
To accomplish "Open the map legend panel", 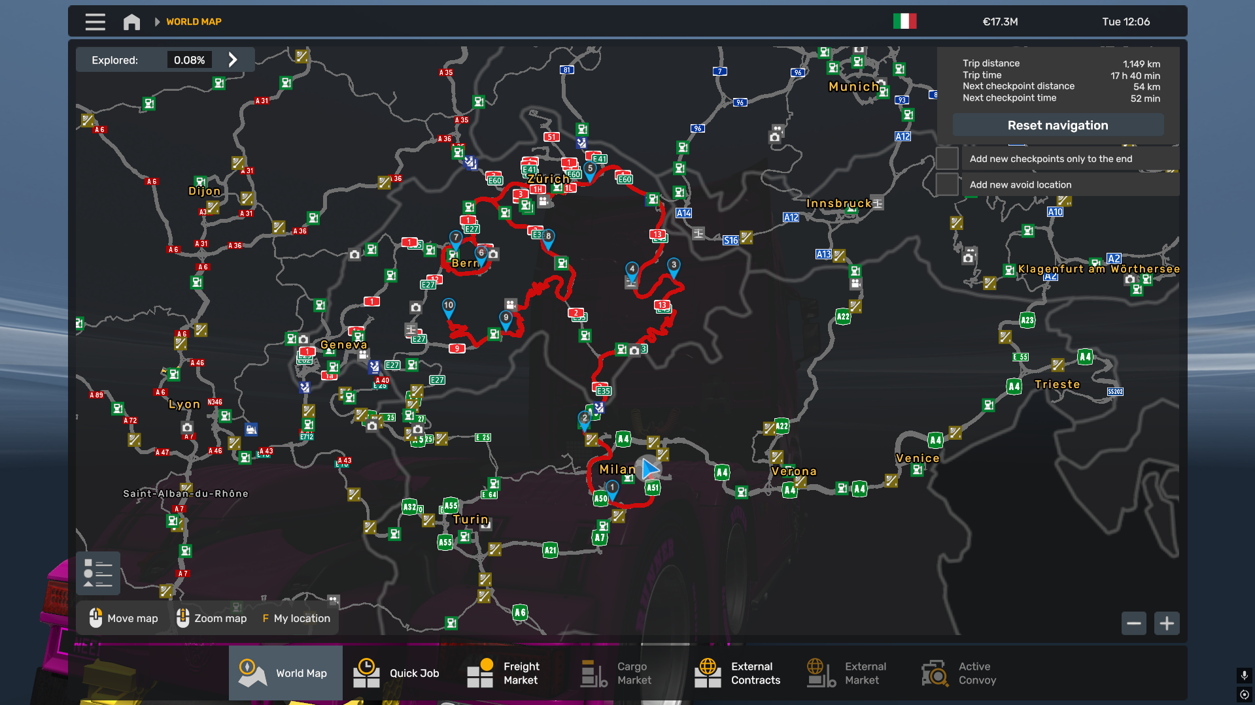I will click(98, 573).
